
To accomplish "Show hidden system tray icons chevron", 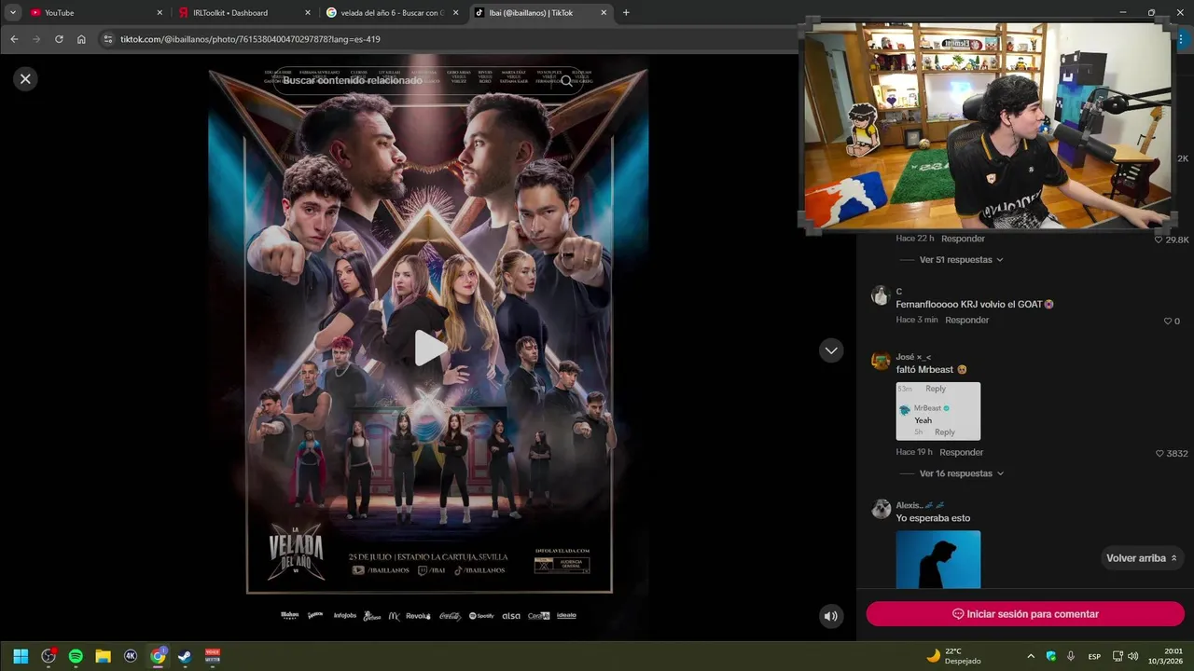I will [x=1031, y=656].
